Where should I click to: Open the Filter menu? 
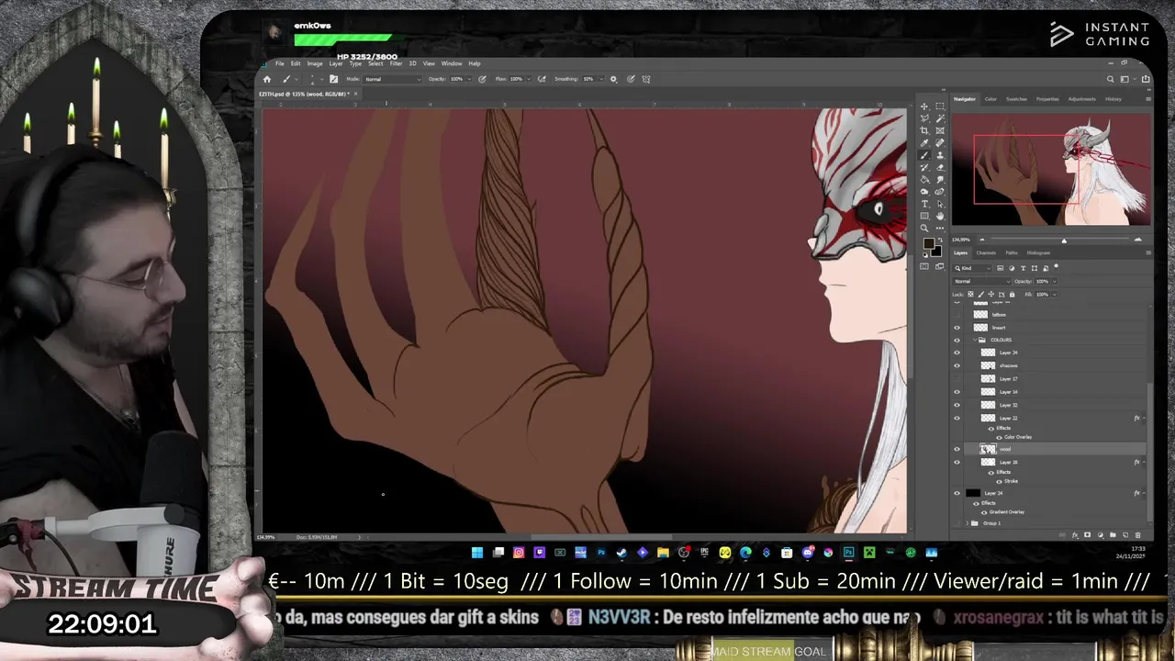coord(396,63)
